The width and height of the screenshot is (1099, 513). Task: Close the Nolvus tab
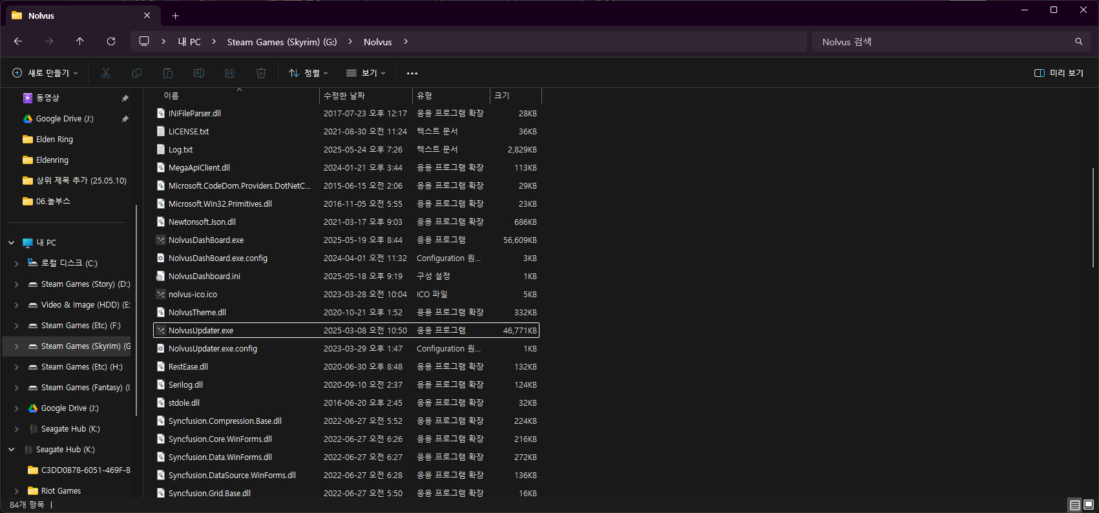pos(147,16)
